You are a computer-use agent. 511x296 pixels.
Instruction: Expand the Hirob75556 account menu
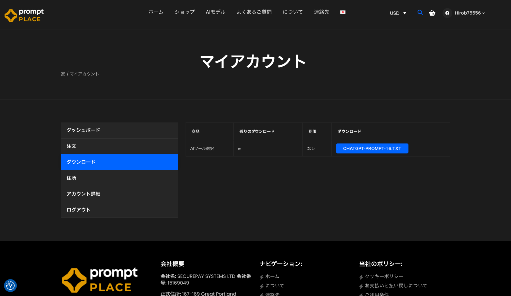469,13
